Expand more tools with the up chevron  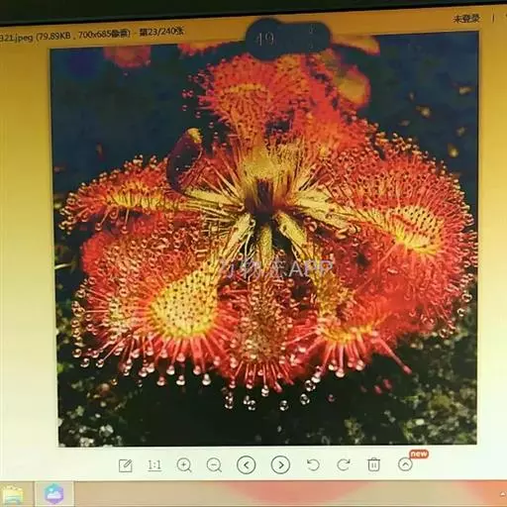pyautogui.click(x=405, y=464)
